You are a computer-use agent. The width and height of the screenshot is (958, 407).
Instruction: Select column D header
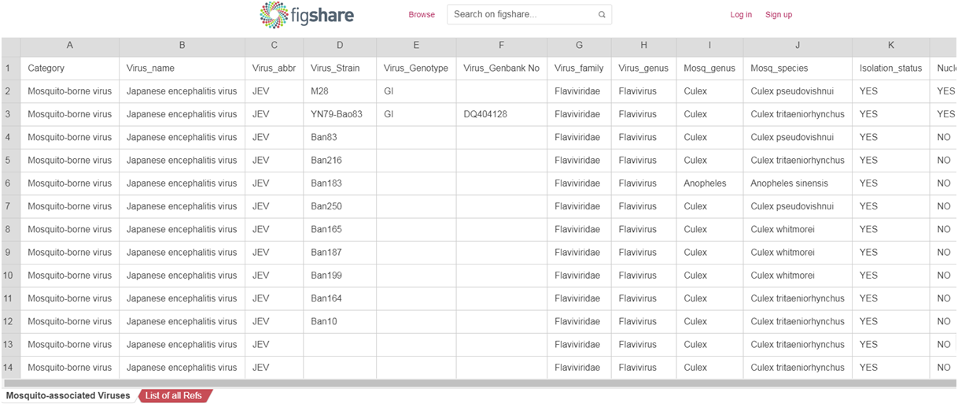[340, 46]
